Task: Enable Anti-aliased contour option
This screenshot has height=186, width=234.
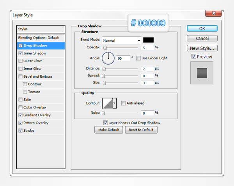Action: pyautogui.click(x=123, y=103)
